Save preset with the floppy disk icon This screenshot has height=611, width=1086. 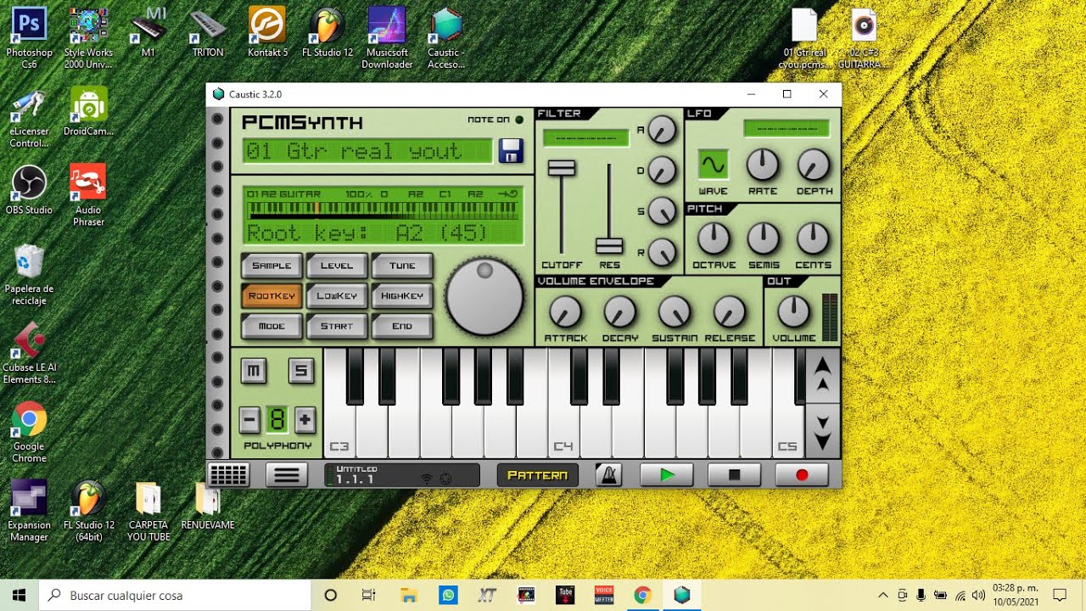pos(511,151)
